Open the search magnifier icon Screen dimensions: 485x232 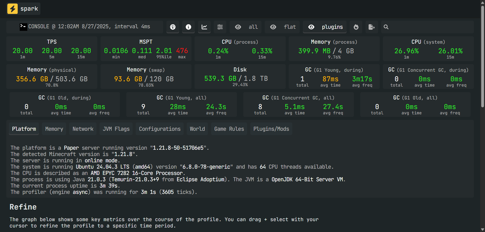click(x=386, y=27)
